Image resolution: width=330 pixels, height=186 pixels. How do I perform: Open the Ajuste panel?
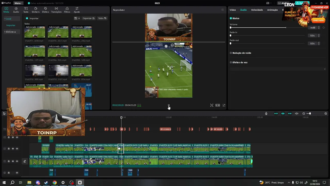(77, 10)
